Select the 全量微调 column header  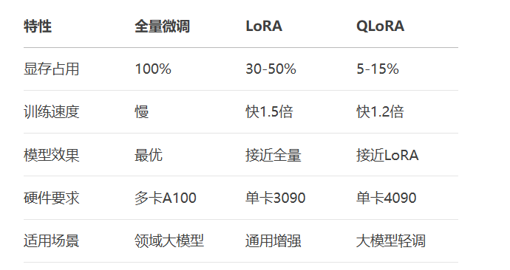162,27
